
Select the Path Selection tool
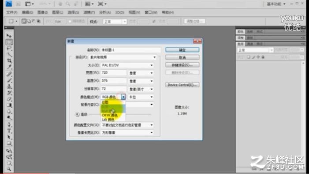coord(9,137)
